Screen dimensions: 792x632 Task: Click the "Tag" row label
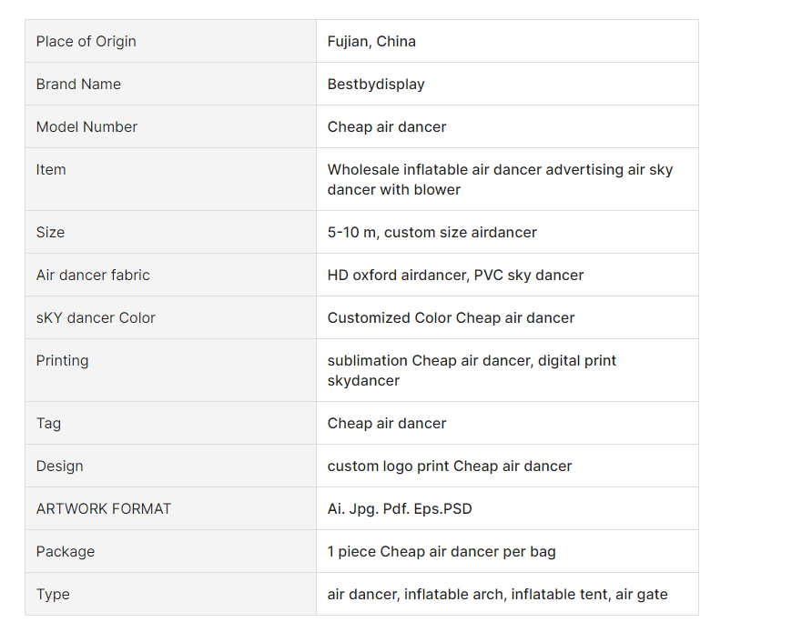click(x=48, y=423)
